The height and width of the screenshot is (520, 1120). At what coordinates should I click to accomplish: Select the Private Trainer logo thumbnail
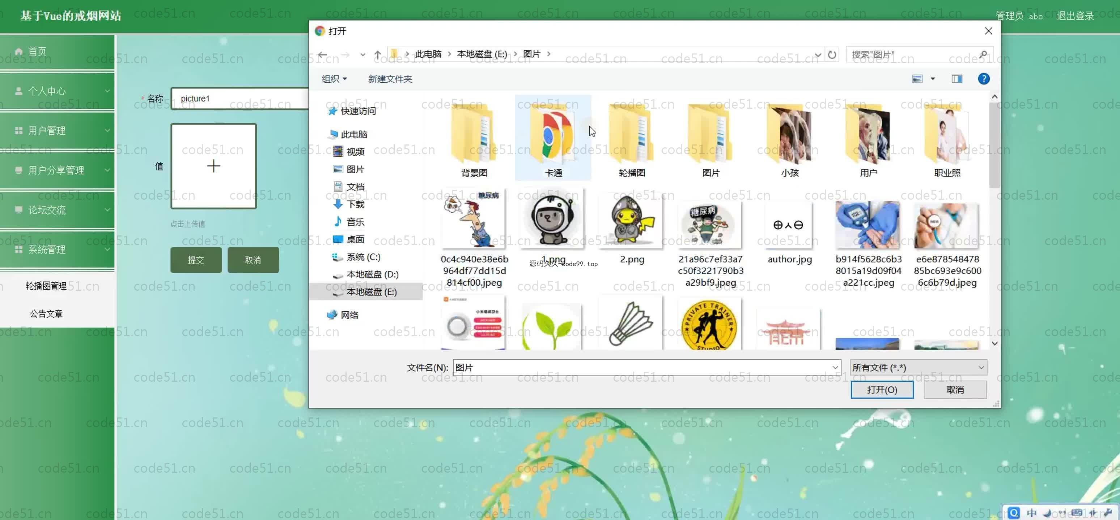pos(711,325)
